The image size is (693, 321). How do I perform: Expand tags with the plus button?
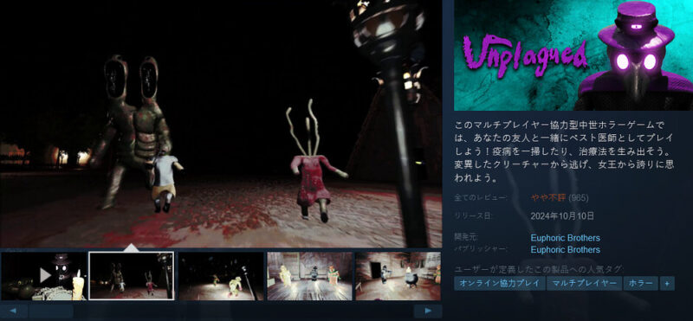click(667, 283)
